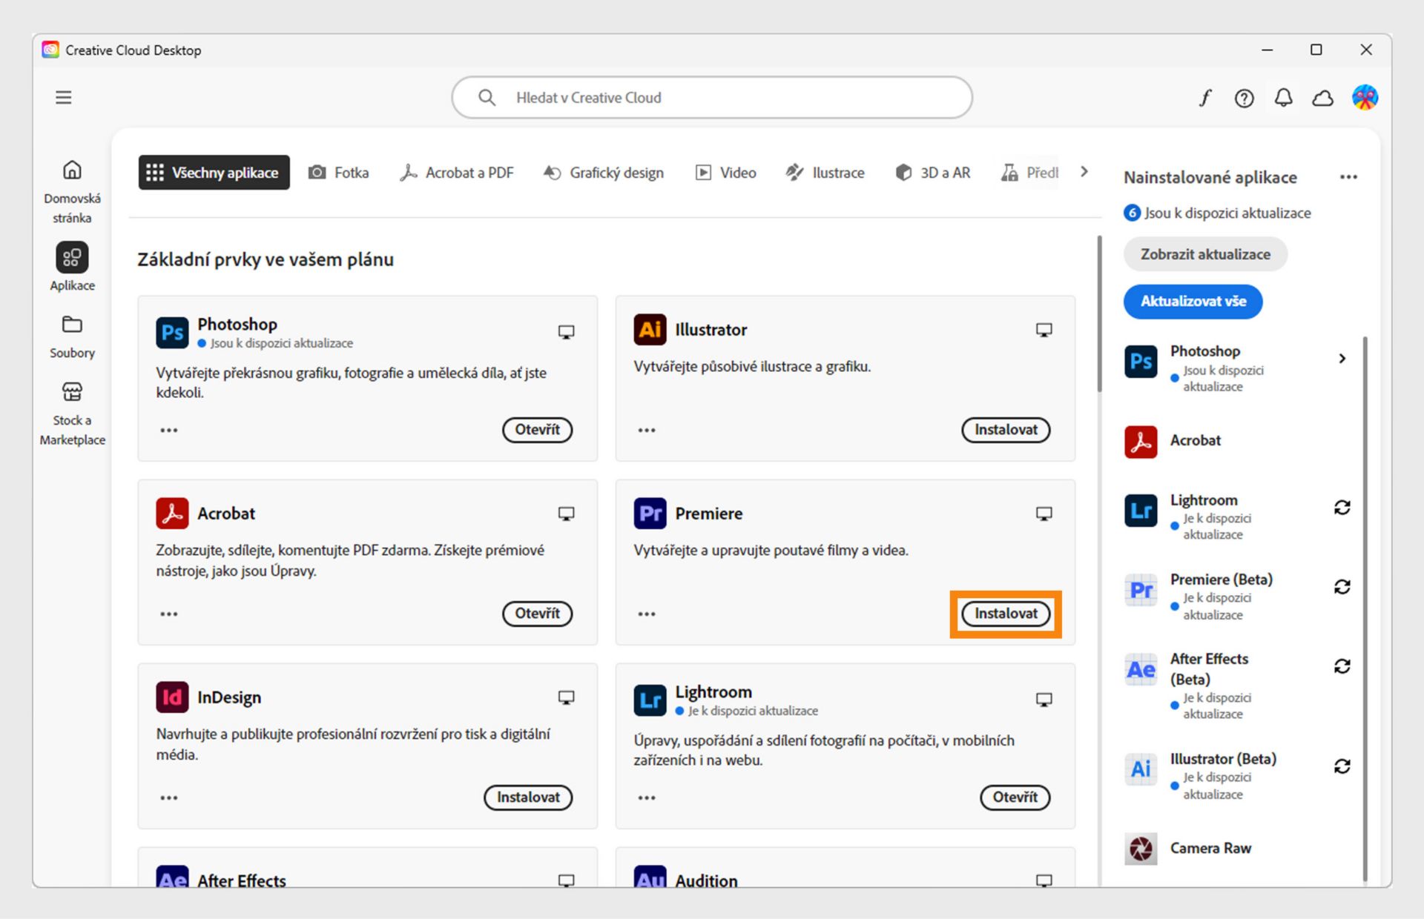The image size is (1424, 919).
Task: Switch to the Video tab
Action: click(x=725, y=173)
